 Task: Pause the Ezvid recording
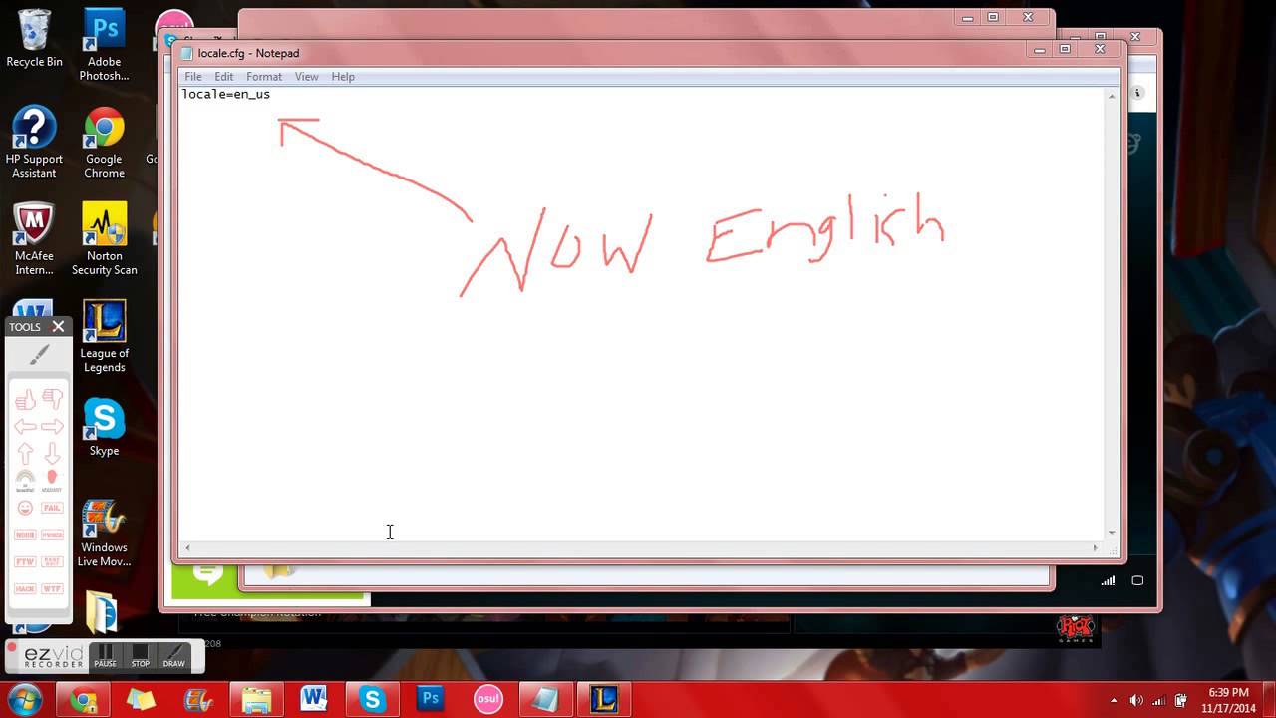(105, 656)
